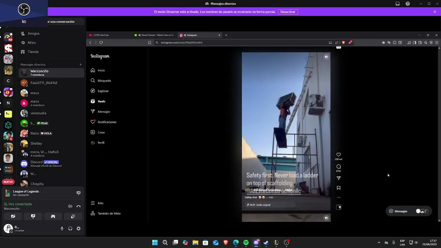Open Discord user settings gear
The height and width of the screenshot is (248, 441).
click(x=79, y=228)
